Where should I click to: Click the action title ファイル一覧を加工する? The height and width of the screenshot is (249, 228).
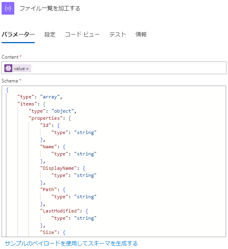point(50,8)
